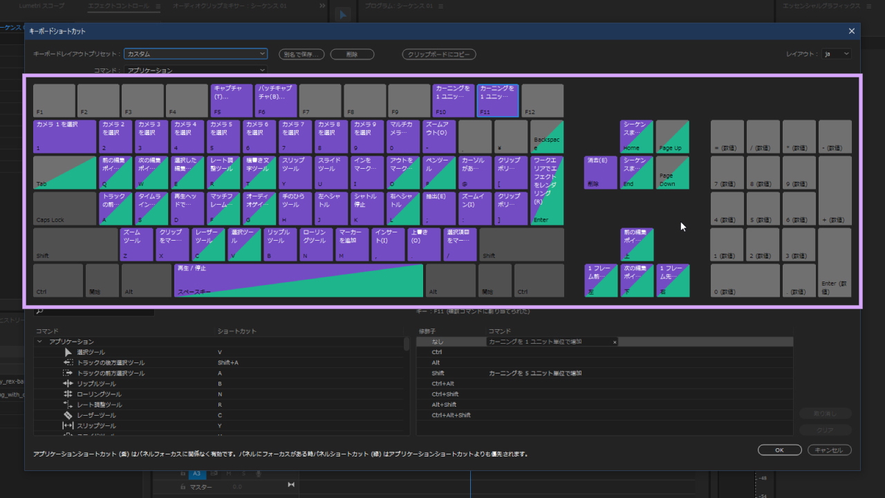Select the Home key labeled シーケンス
This screenshot has width=885, height=498.
click(637, 137)
